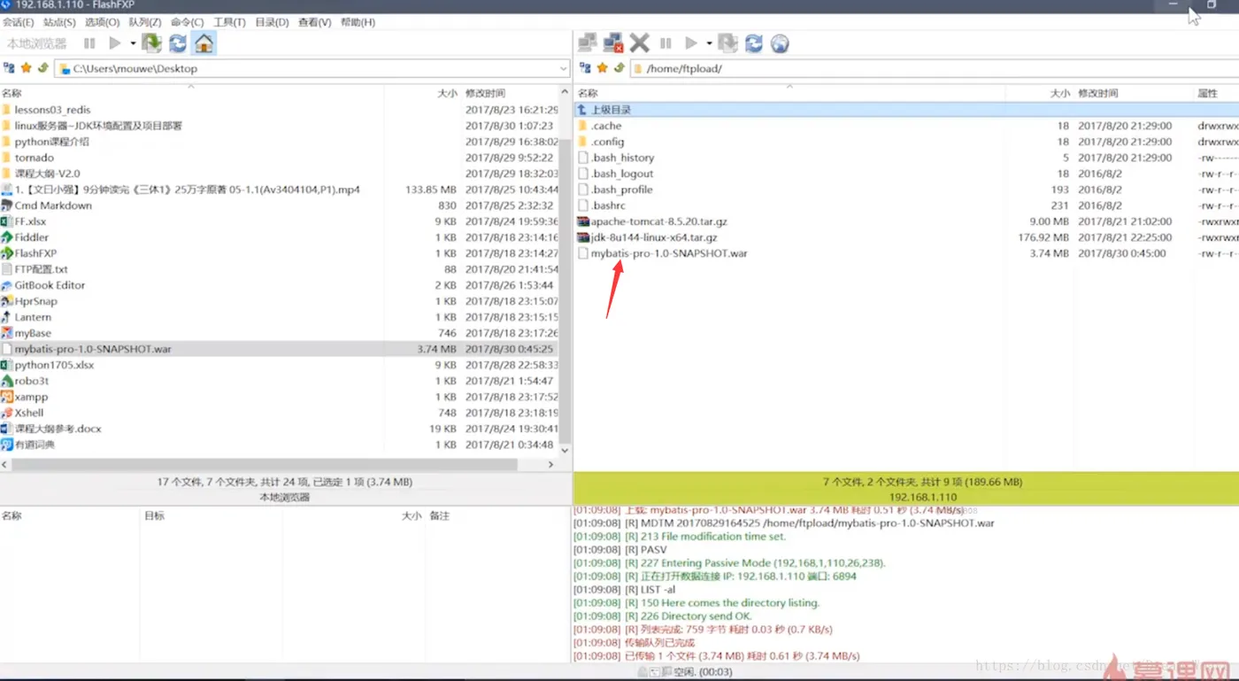The width and height of the screenshot is (1239, 681).
Task: Refresh the local file list
Action: (178, 43)
